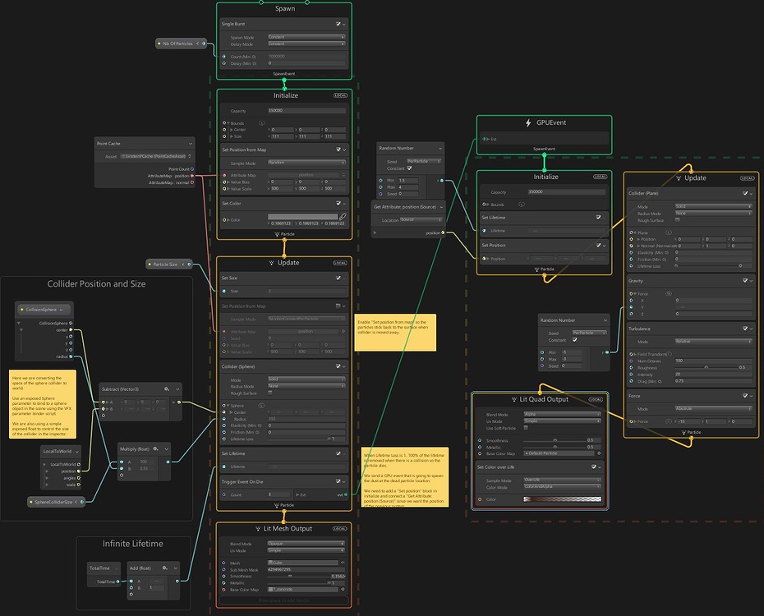764x616 pixels.
Task: Click the object picker icon on the Mesh field
Action: [x=343, y=562]
